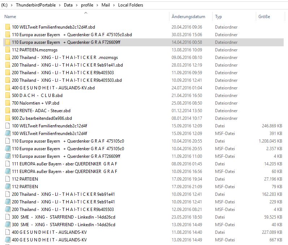Click MSF file icon of 112 PARTEIEN 79 KB
Image resolution: width=288 pixels, height=245 pixels.
point(8,187)
